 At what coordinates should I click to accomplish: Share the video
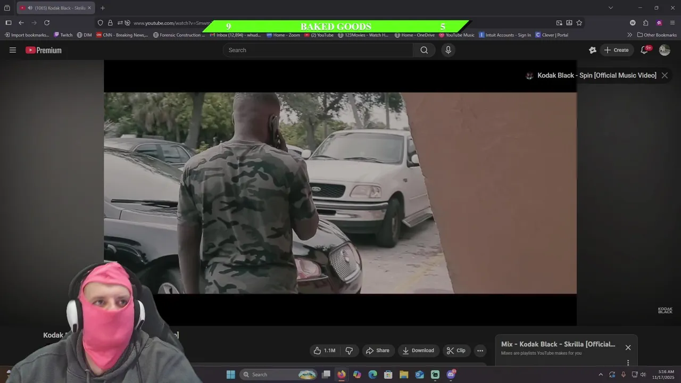point(377,351)
